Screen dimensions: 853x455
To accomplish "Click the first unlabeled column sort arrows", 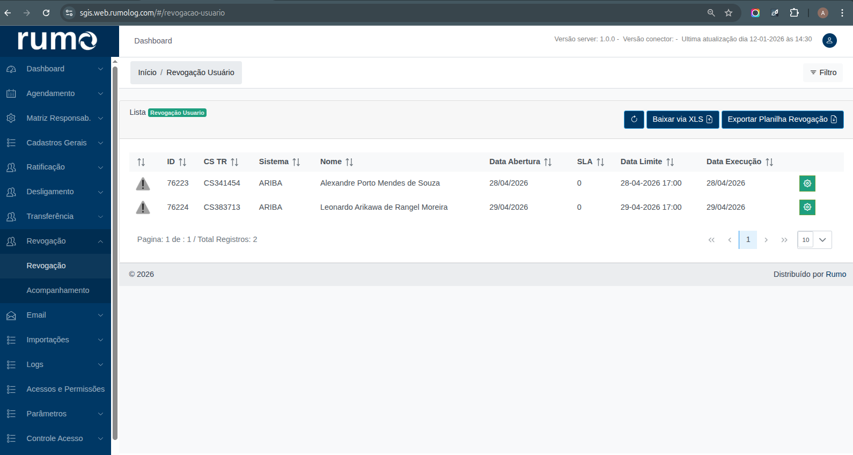I will point(141,162).
